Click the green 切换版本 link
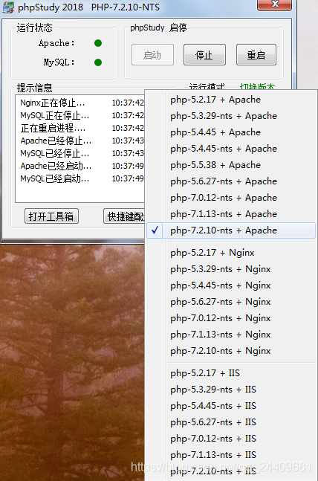The image size is (318, 481). pos(257,86)
